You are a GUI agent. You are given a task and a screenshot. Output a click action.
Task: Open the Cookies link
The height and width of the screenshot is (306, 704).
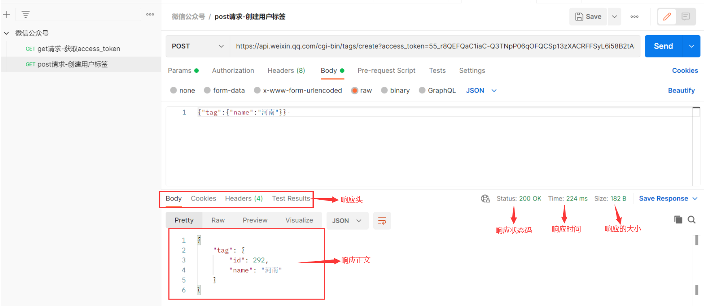pos(685,71)
